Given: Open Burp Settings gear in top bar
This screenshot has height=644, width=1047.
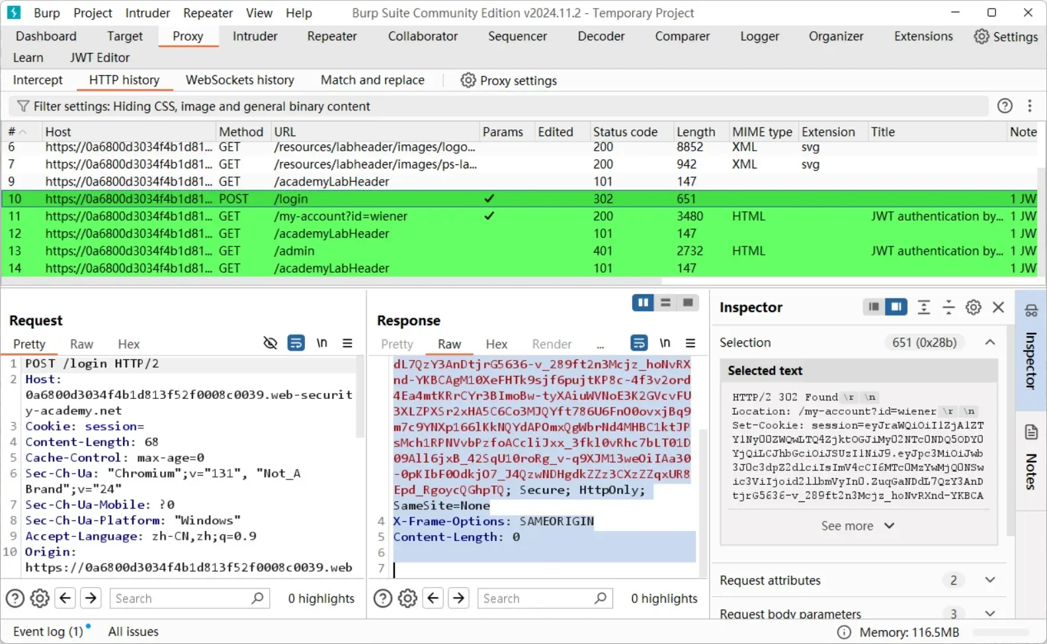Looking at the screenshot, I should pyautogui.click(x=1005, y=36).
